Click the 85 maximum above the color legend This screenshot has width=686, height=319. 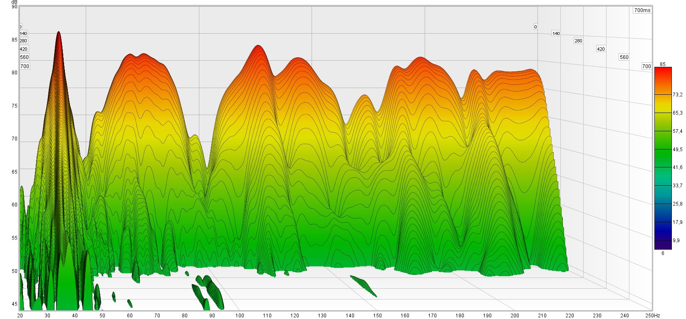(663, 64)
